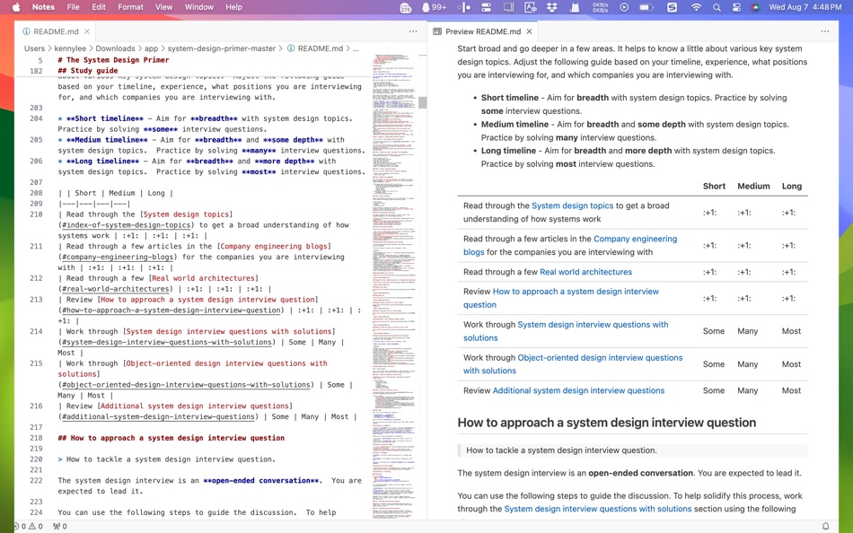The image size is (853, 533).
Task: Select the README.md editor tab
Action: [x=56, y=31]
